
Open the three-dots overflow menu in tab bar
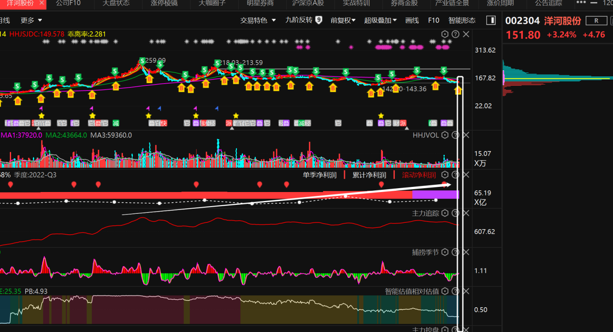point(581,3)
